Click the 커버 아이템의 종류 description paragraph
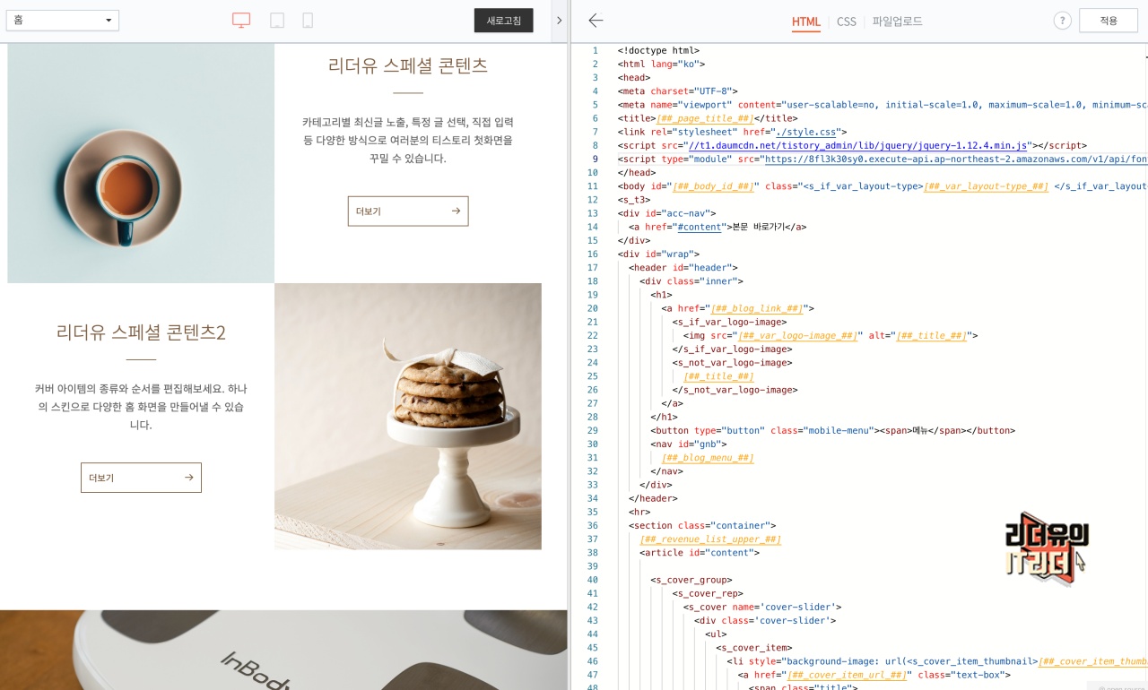1148x690 pixels. pos(141,407)
